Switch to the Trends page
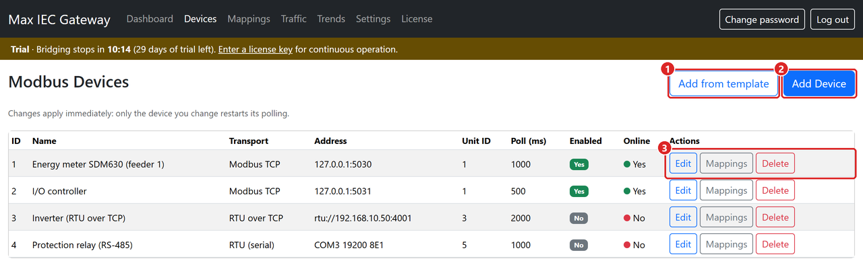Screen dimensions: 863x269 331,19
